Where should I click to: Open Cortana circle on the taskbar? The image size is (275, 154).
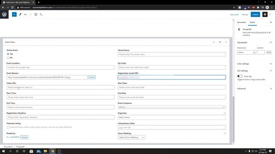pos(17,151)
